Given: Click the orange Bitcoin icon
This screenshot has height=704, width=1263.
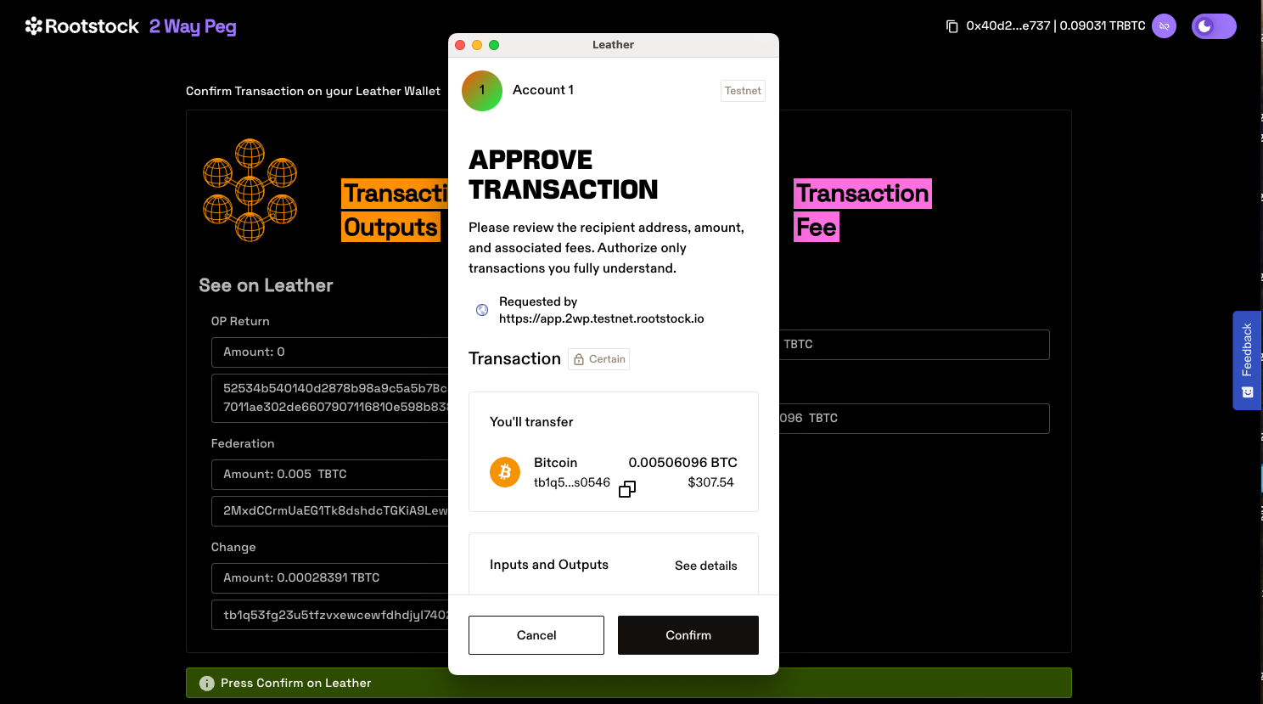Looking at the screenshot, I should coord(505,472).
